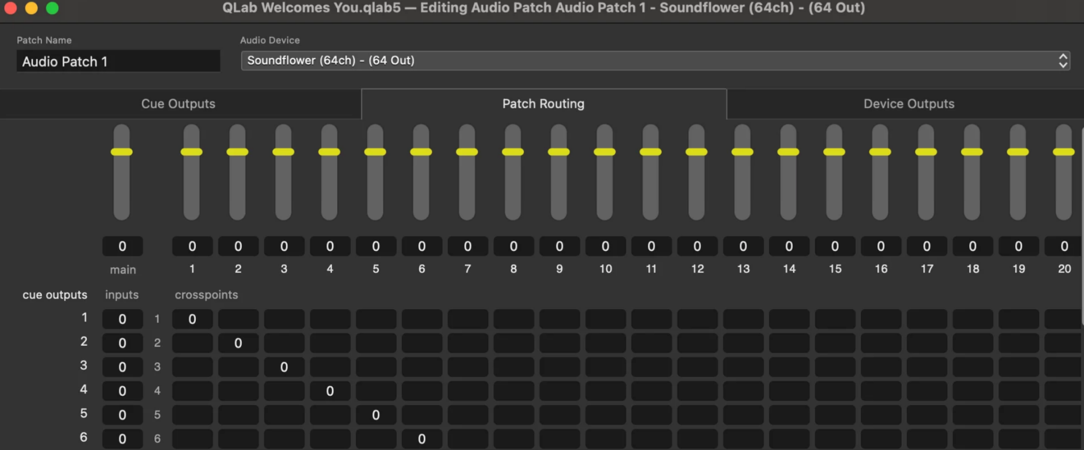Zoom the window with green button
This screenshot has width=1084, height=450.
[52, 8]
